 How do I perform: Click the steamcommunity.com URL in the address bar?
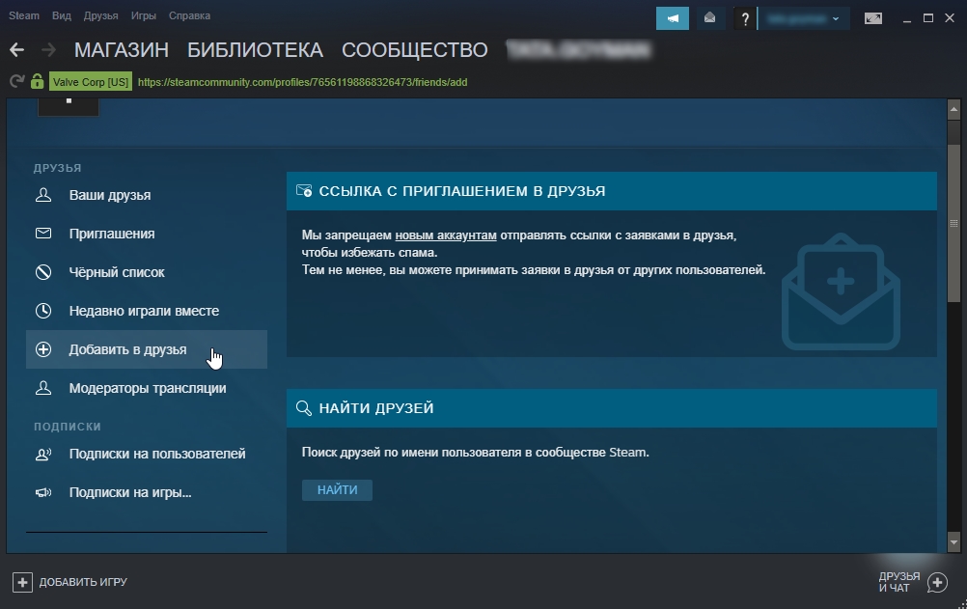pyautogui.click(x=302, y=82)
